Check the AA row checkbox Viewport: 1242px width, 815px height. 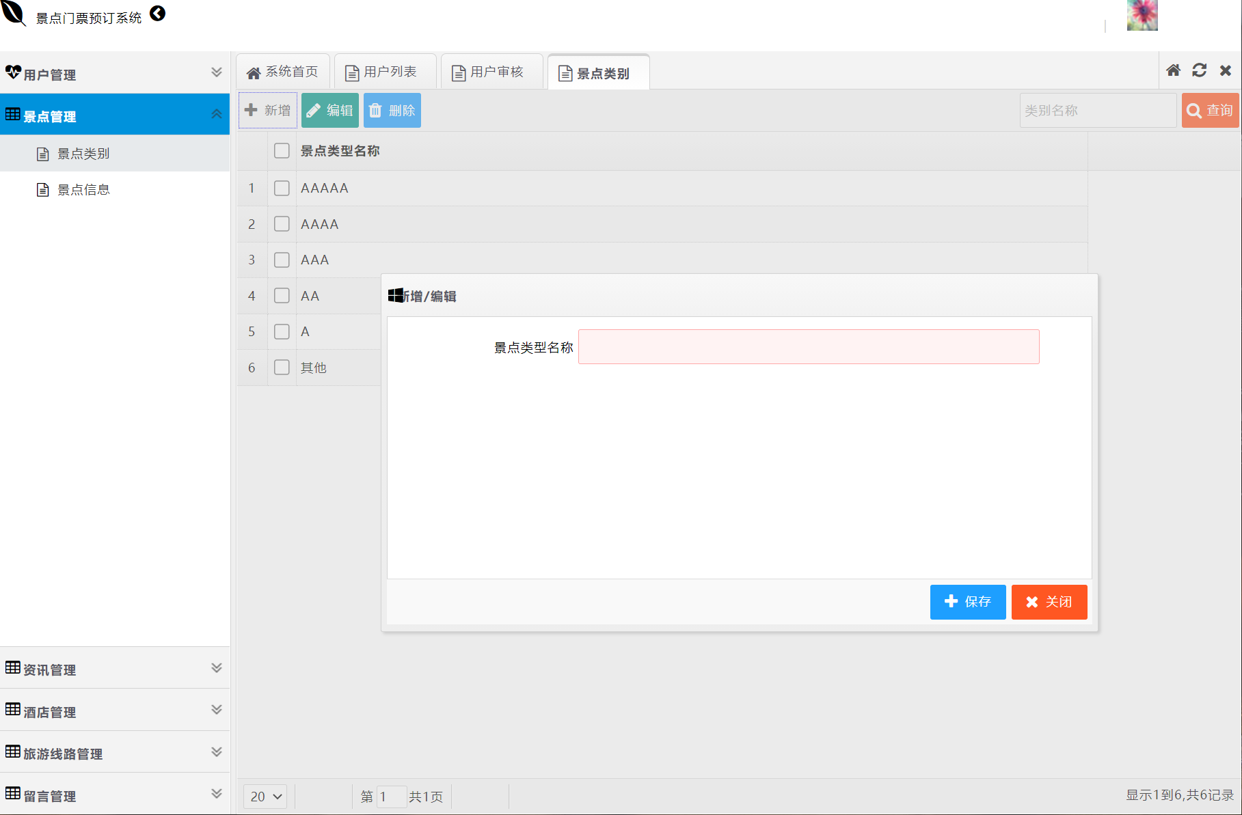pos(282,296)
